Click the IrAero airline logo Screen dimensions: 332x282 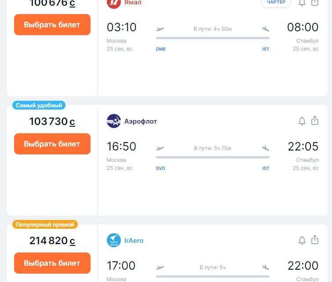(114, 240)
